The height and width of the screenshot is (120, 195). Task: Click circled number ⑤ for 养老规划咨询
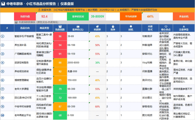pyautogui.click(x=2, y=71)
